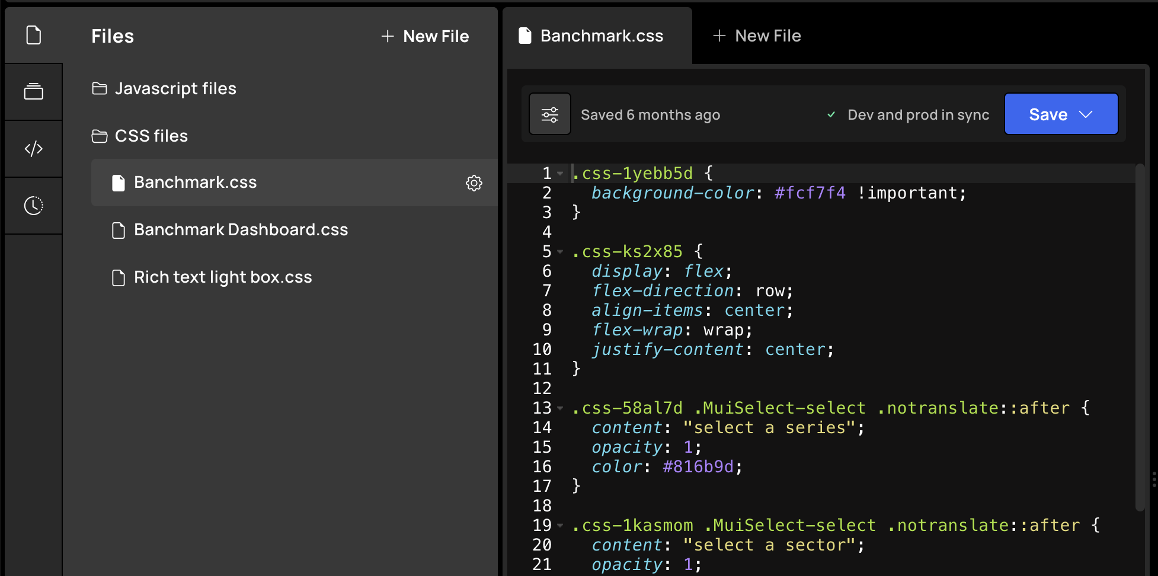The image size is (1158, 576).
Task: Switch to the Banchmark.css editor tab
Action: coord(597,36)
